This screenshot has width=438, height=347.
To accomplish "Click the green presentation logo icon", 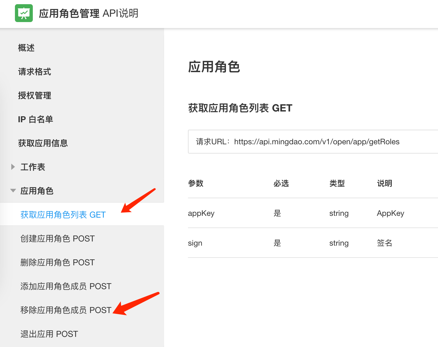I will point(24,13).
